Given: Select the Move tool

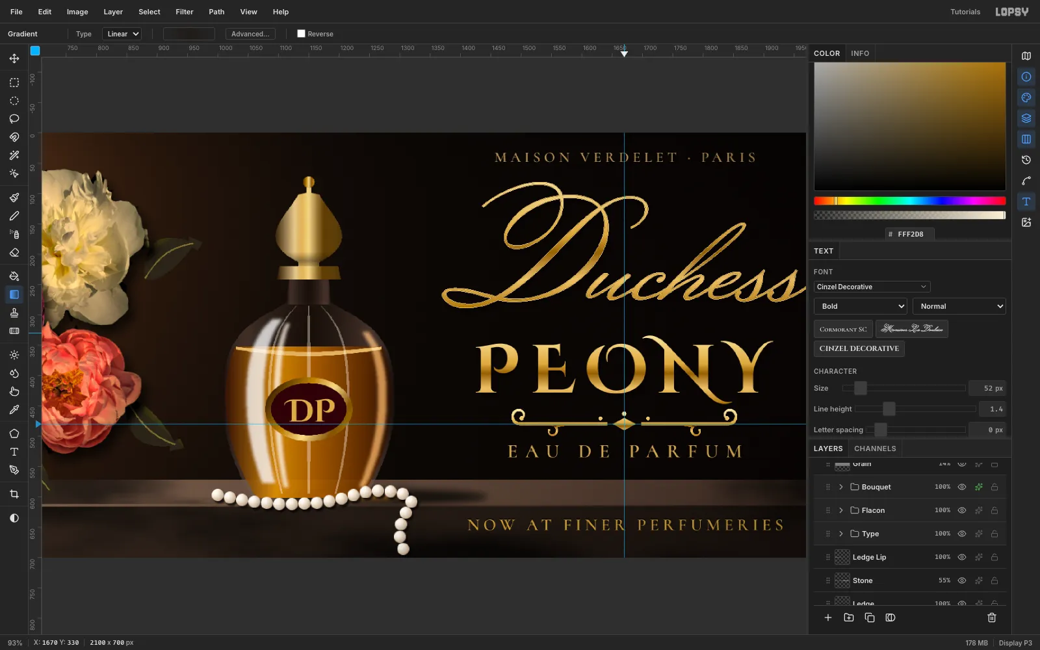Looking at the screenshot, I should click(14, 58).
